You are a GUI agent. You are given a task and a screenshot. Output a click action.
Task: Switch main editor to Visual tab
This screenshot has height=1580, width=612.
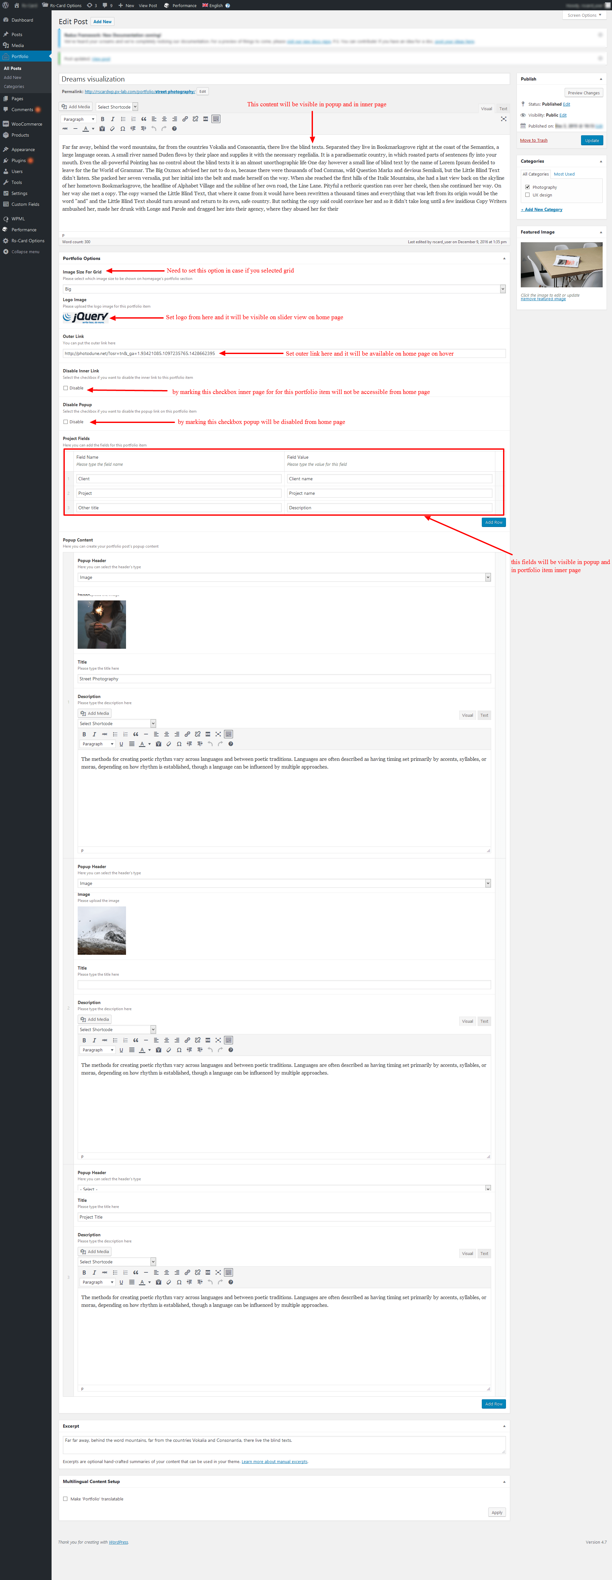pyautogui.click(x=486, y=109)
